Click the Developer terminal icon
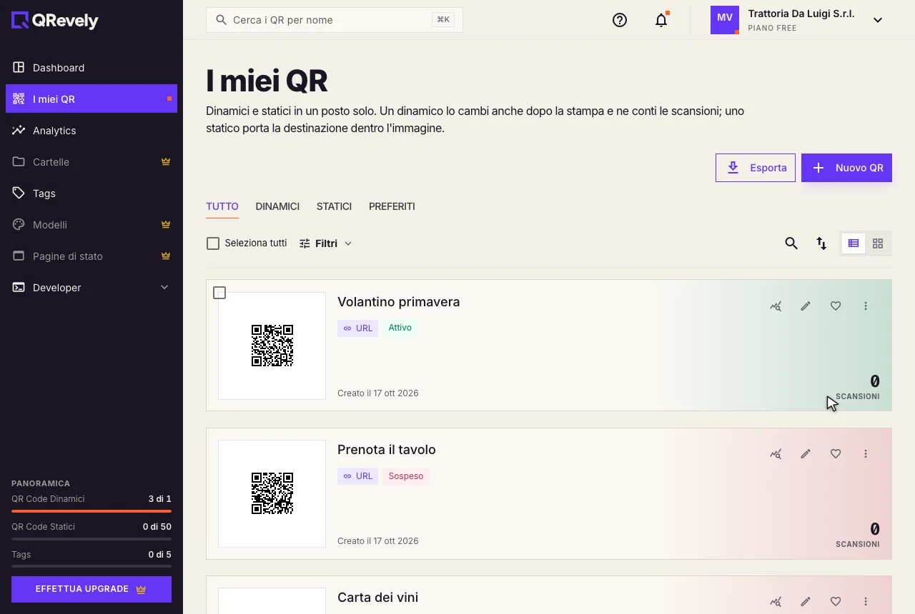This screenshot has height=614, width=915. pos(19,288)
